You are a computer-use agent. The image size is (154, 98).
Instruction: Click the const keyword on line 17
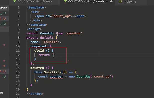click(43, 77)
